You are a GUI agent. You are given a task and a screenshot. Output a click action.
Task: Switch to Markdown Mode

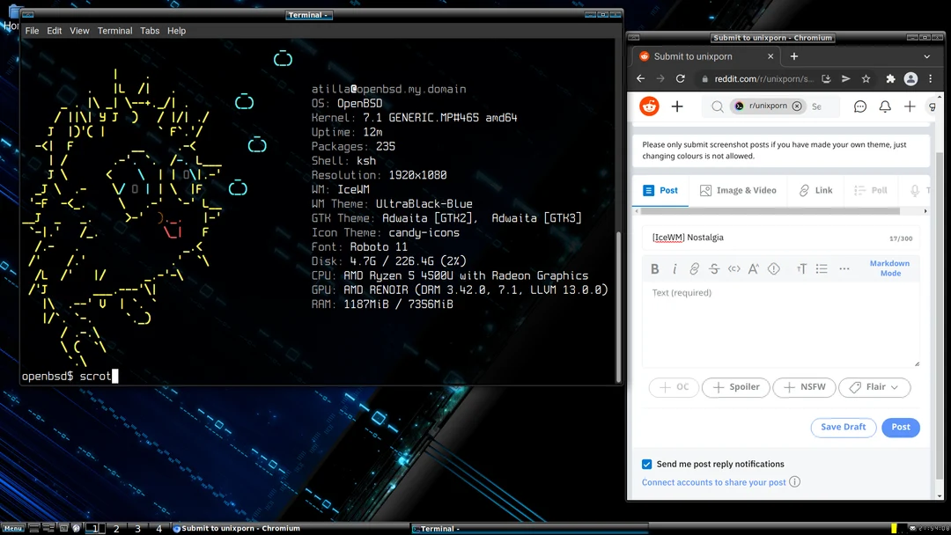tap(889, 268)
